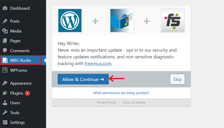Click the Dashboard gauge icon
The width and height of the screenshot is (224, 128).
click(5, 8)
